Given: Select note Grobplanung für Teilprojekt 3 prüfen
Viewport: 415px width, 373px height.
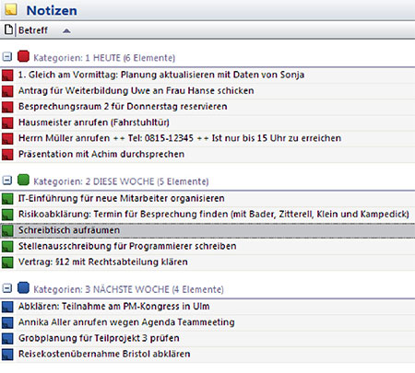Looking at the screenshot, I should (x=207, y=338).
